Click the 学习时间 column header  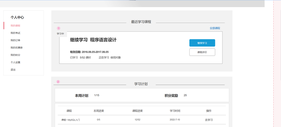point(175,111)
